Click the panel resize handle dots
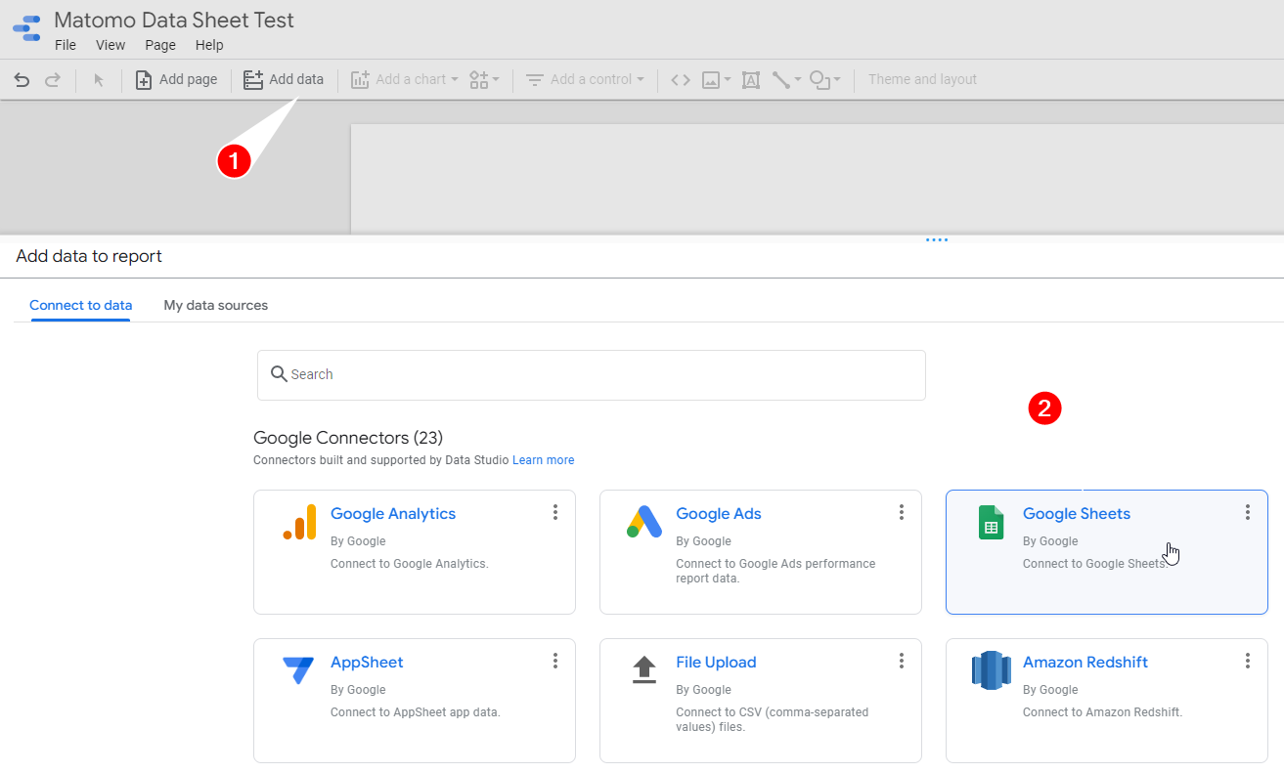The height and width of the screenshot is (773, 1284). pyautogui.click(x=937, y=239)
